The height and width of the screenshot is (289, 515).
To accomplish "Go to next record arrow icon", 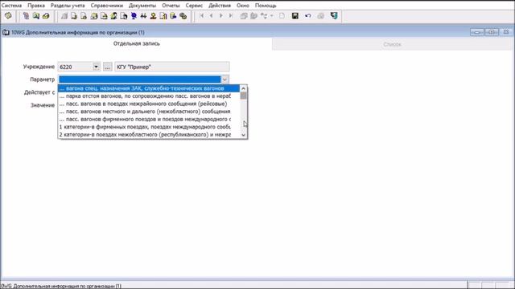I will (x=221, y=16).
